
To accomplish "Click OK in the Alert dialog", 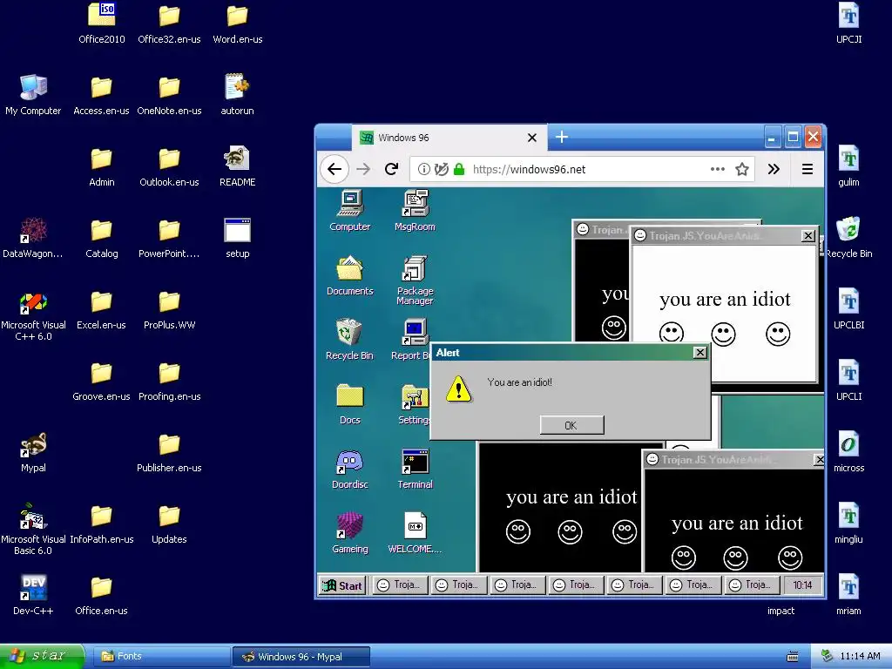I will tap(571, 425).
